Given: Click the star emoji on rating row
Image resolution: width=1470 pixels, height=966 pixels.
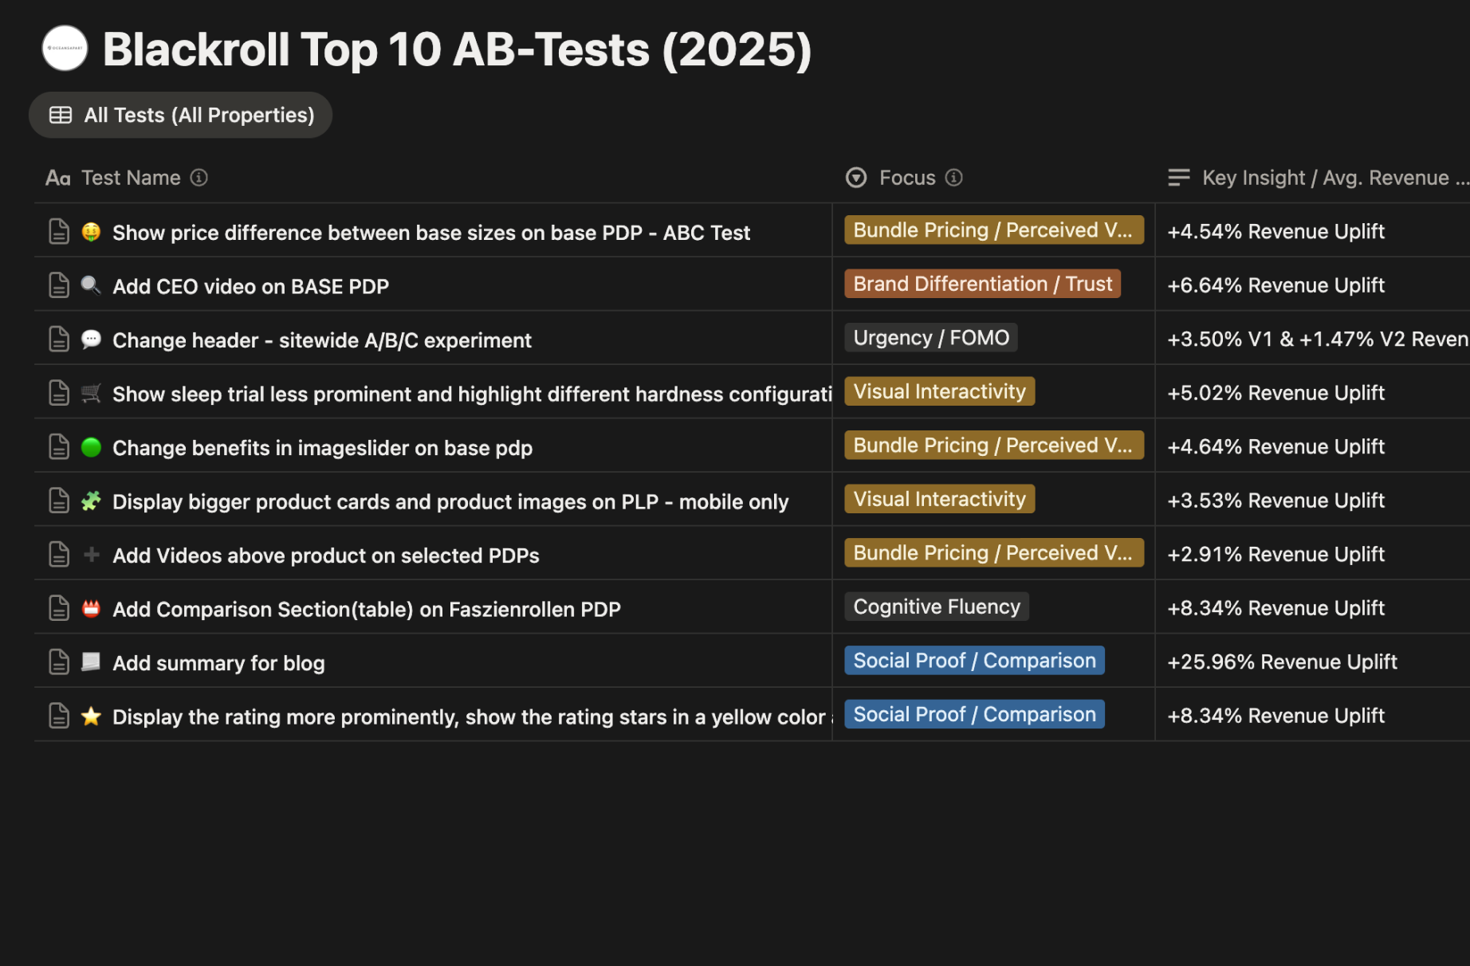Looking at the screenshot, I should [x=92, y=717].
